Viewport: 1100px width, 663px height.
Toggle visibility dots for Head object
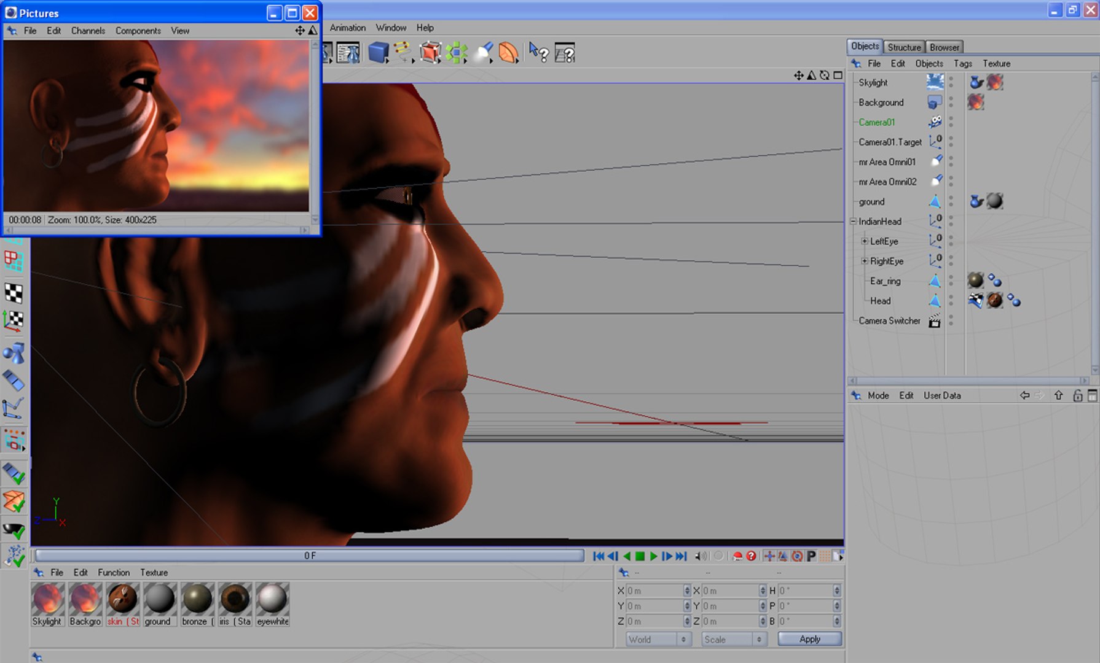tap(951, 301)
